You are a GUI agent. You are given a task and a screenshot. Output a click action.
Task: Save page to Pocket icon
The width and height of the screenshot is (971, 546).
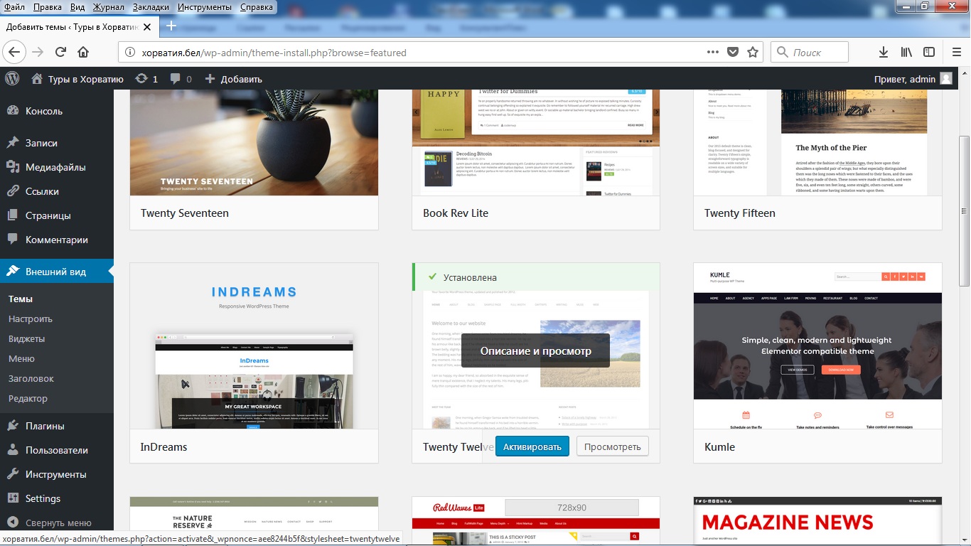732,52
